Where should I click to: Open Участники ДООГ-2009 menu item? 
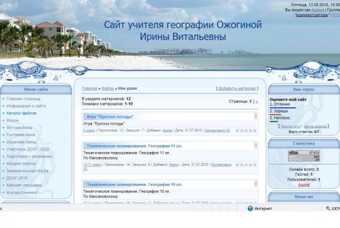point(28,149)
